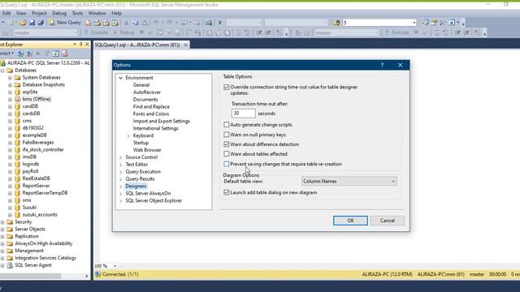Click the SQL Server Agent node icon

[x=10, y=265]
